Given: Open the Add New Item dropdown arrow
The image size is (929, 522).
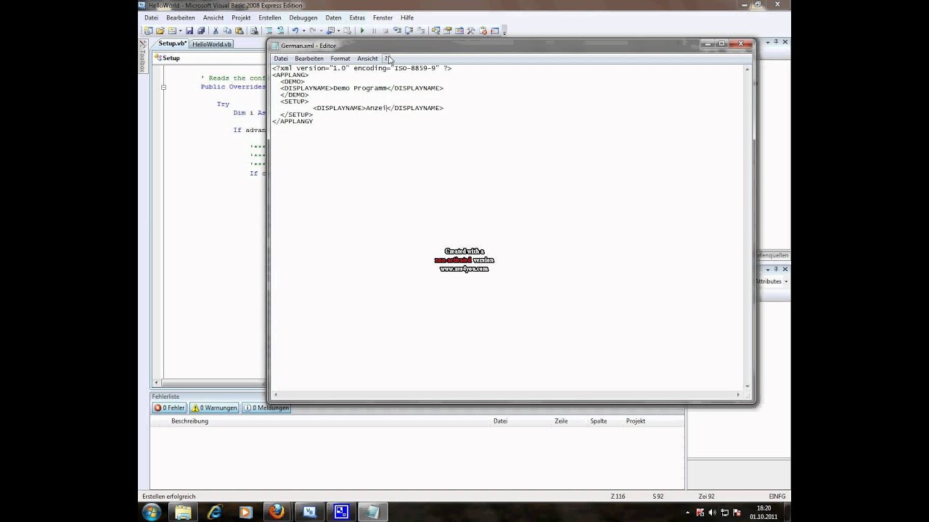Looking at the screenshot, I should click(x=180, y=30).
